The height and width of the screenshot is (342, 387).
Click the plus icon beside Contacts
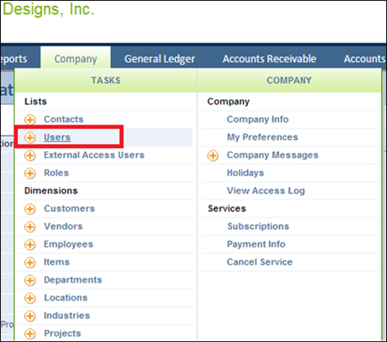(x=30, y=120)
